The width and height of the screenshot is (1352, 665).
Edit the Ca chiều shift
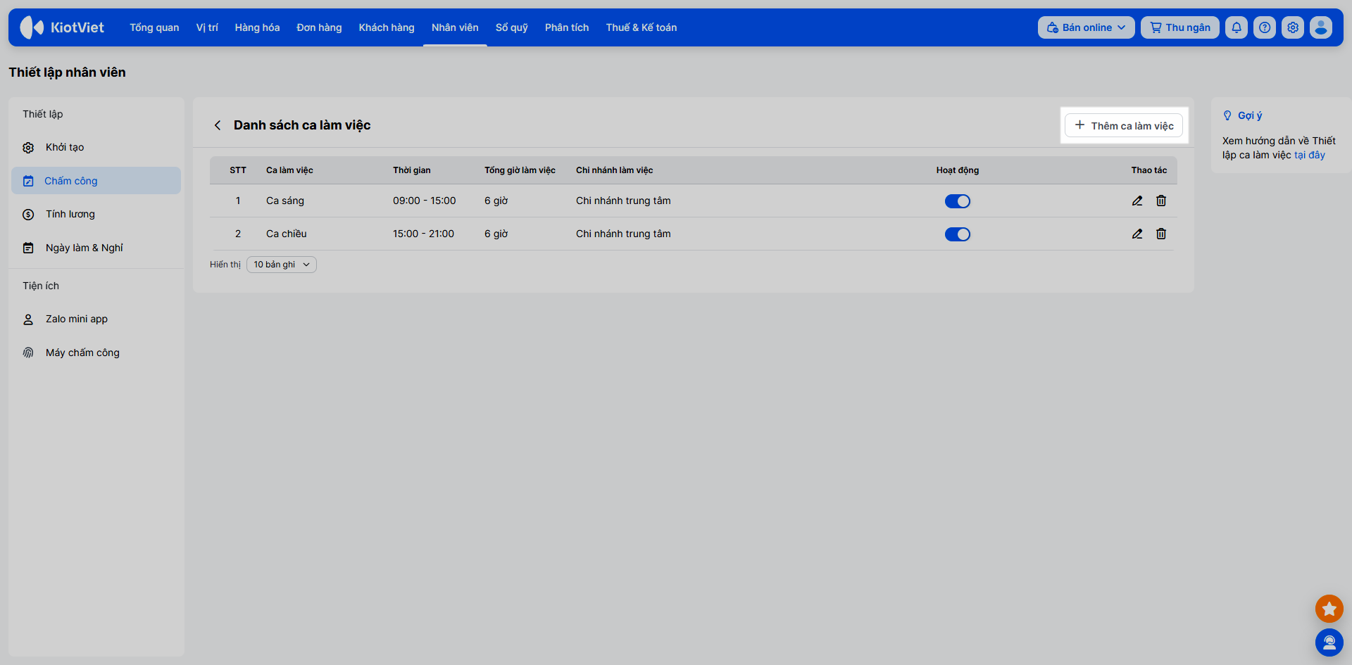point(1137,234)
